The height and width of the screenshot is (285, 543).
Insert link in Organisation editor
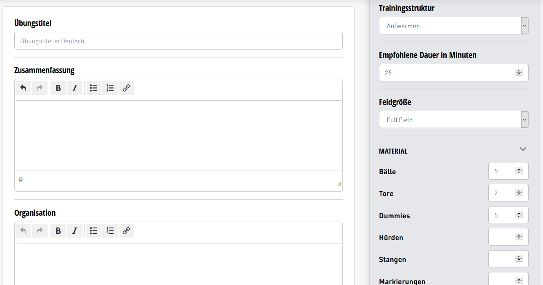[127, 231]
